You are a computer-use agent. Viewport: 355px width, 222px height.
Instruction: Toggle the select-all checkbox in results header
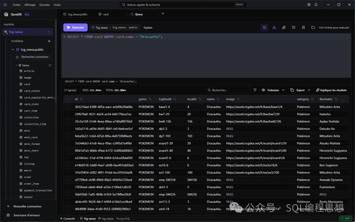tap(68, 99)
